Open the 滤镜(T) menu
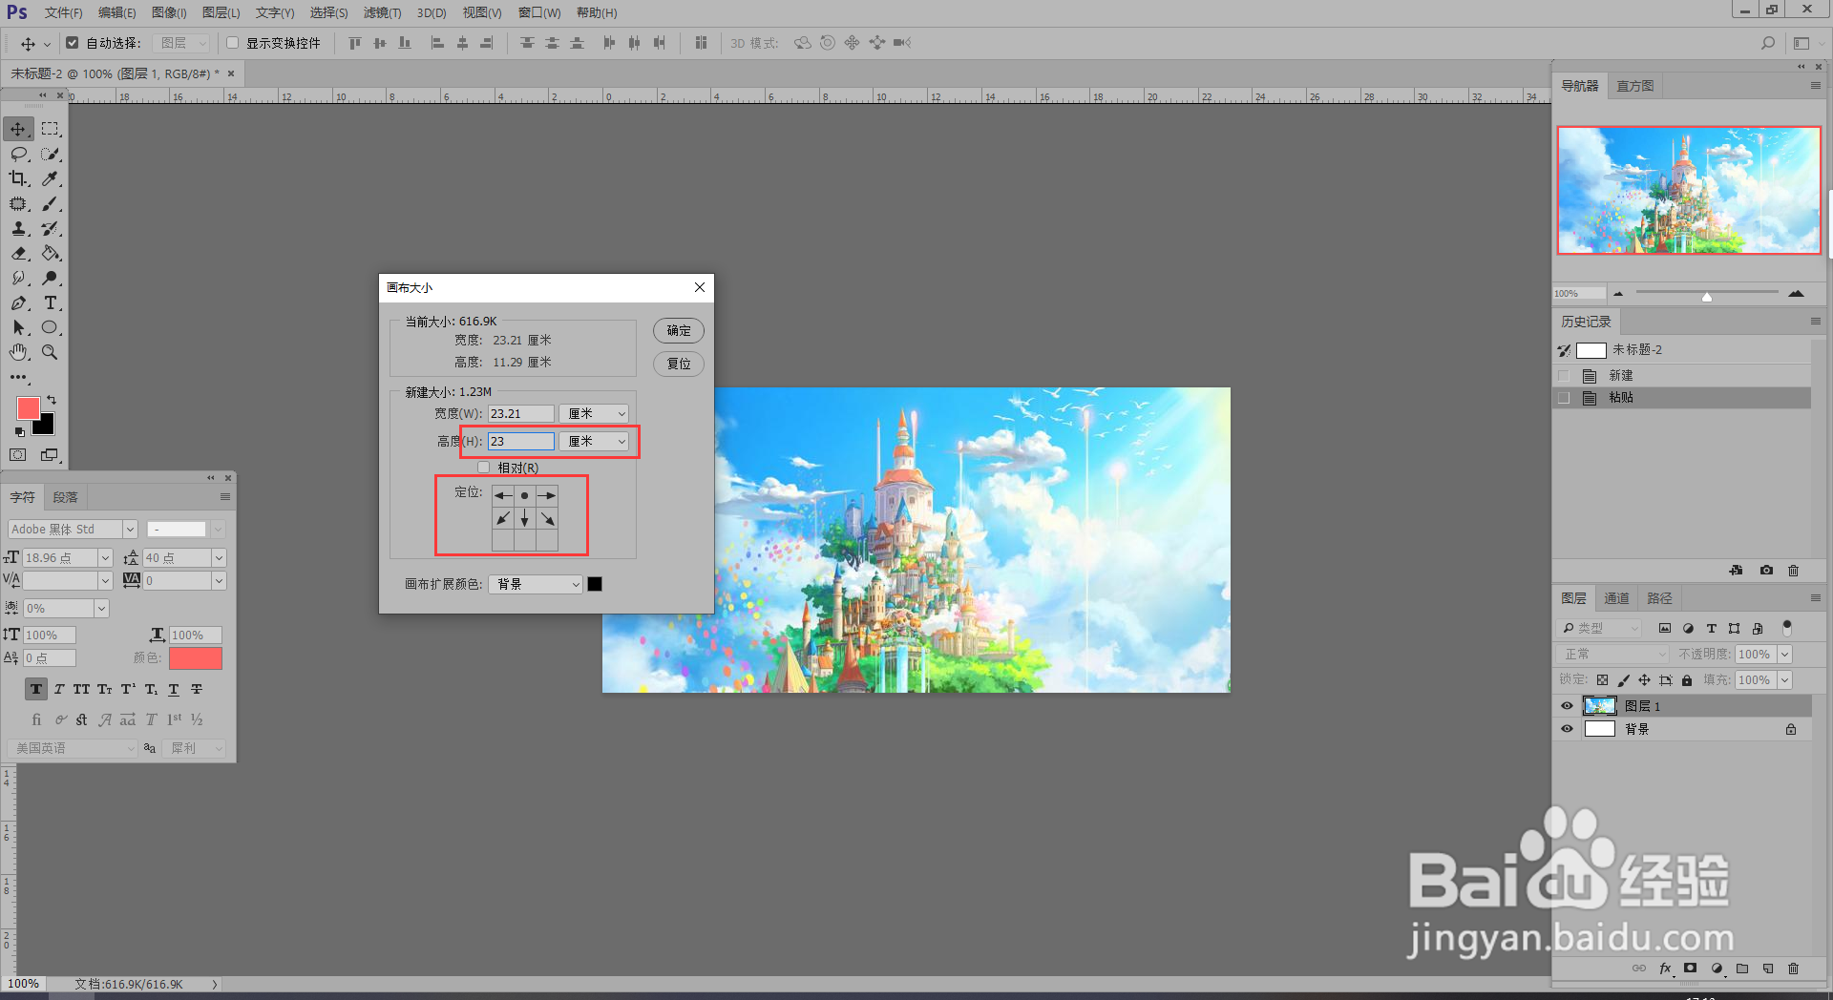This screenshot has width=1833, height=1000. [x=382, y=12]
